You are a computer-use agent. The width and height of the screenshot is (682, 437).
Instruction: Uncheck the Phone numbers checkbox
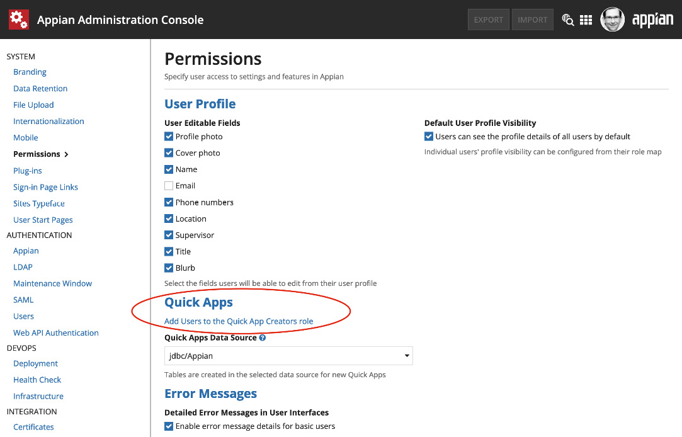tap(169, 202)
